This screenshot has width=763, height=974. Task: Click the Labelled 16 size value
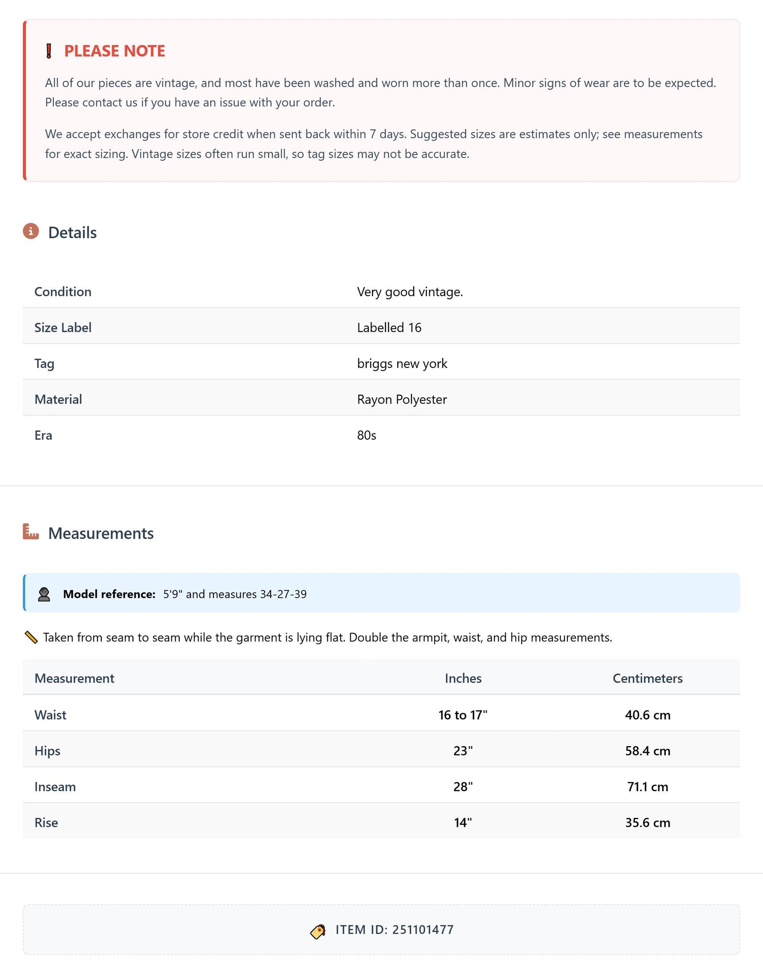(x=389, y=328)
